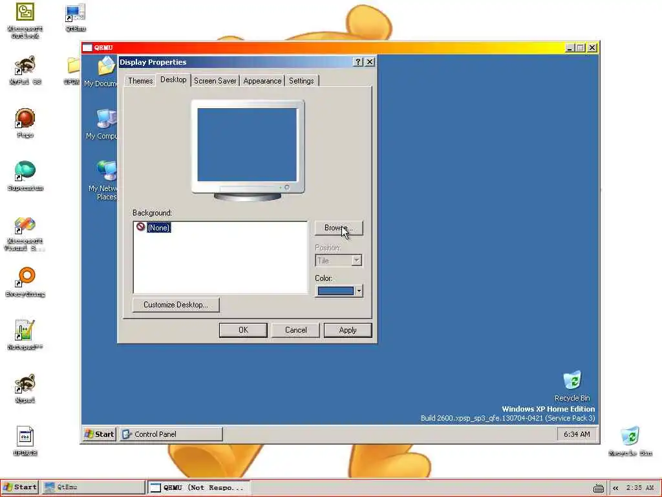Viewport: 662px width, 497px height.
Task: Open the host Start button
Action: tap(20, 487)
